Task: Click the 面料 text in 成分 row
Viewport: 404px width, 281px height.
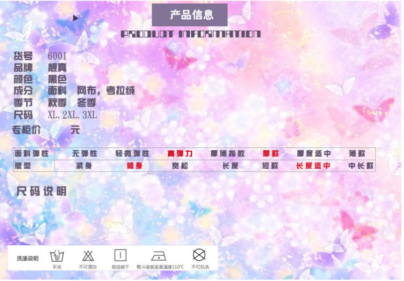Action: pos(57,91)
